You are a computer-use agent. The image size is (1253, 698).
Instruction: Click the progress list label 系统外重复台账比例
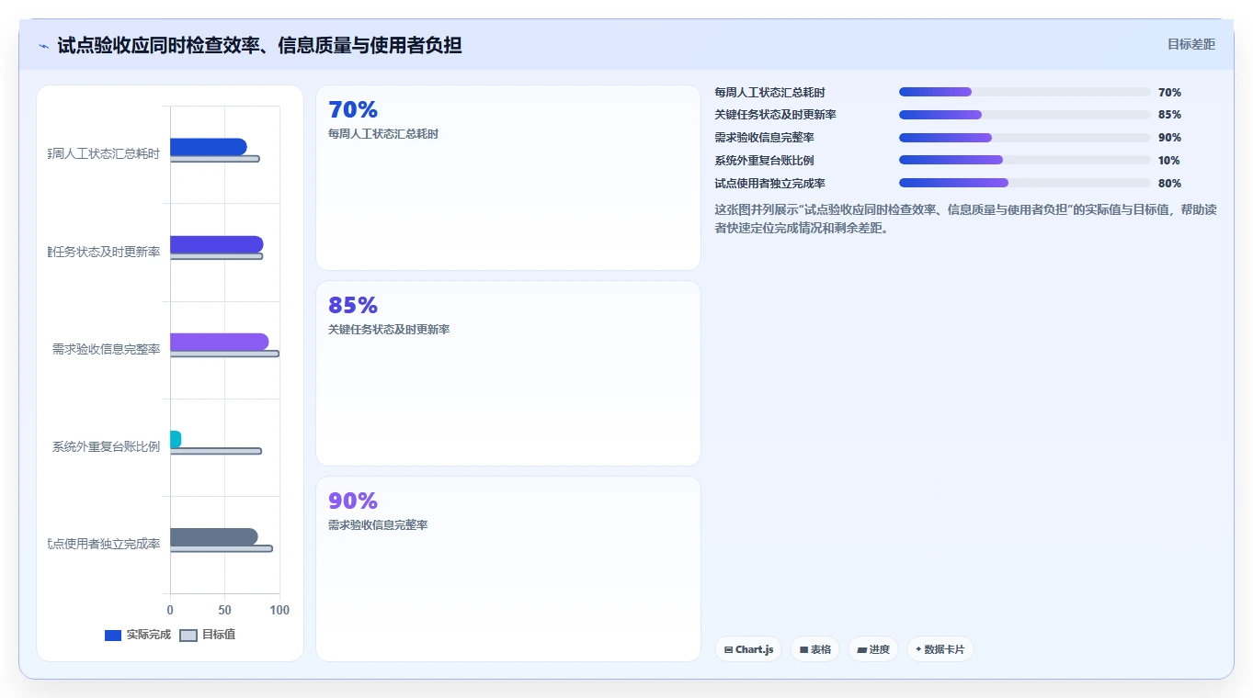pyautogui.click(x=764, y=161)
